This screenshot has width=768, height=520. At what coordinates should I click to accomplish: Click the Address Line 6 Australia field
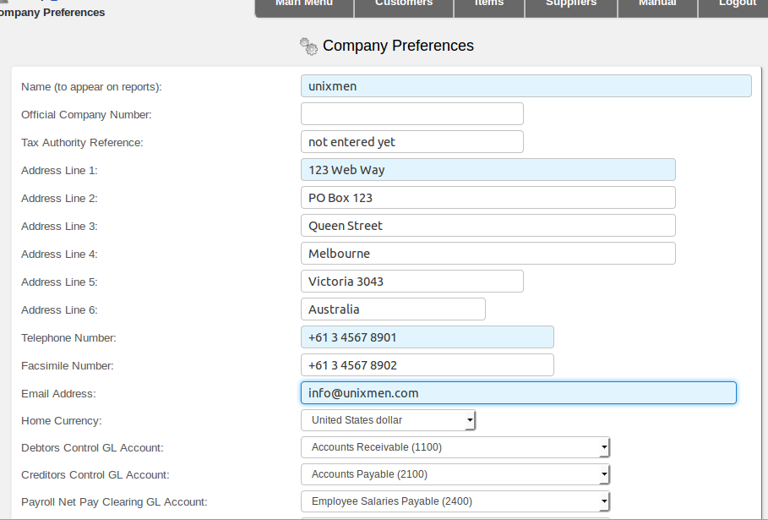[393, 309]
